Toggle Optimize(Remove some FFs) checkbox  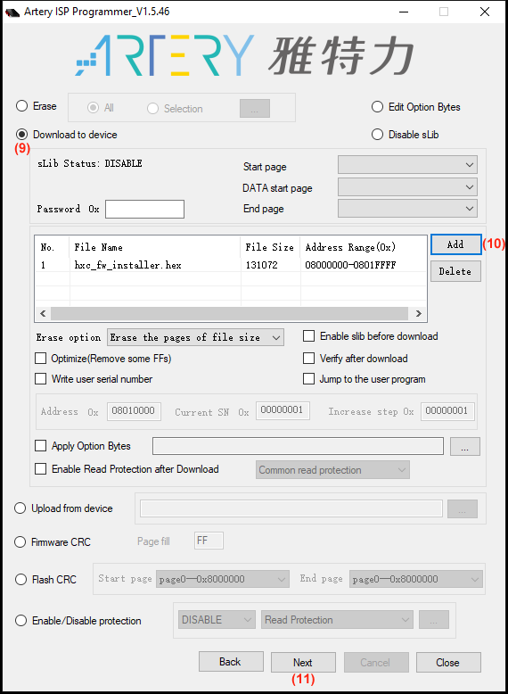tap(41, 358)
